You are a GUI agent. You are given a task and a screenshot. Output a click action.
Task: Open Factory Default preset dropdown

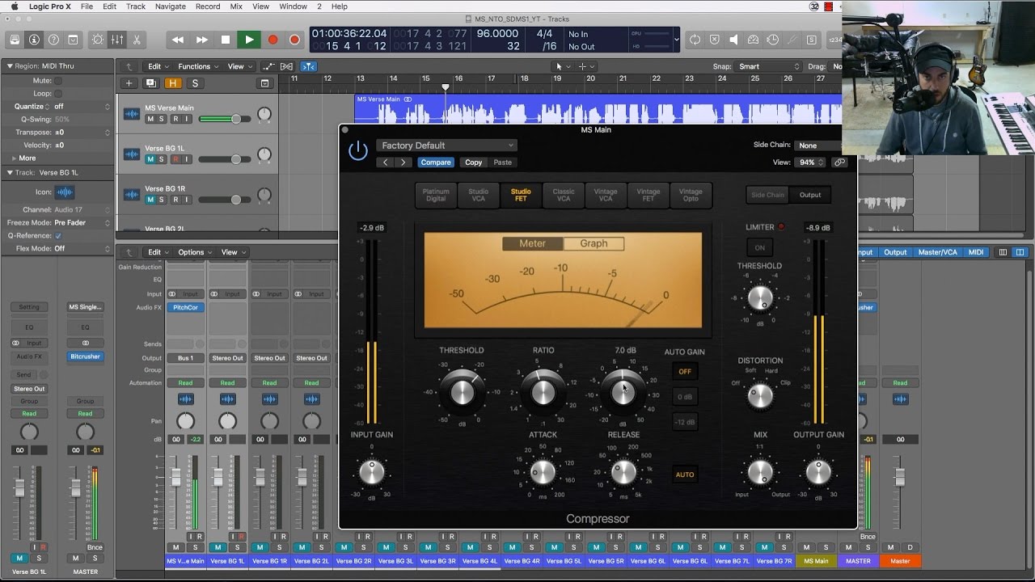click(446, 145)
